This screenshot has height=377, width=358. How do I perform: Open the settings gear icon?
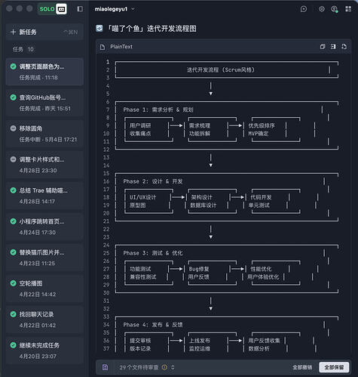[x=322, y=9]
